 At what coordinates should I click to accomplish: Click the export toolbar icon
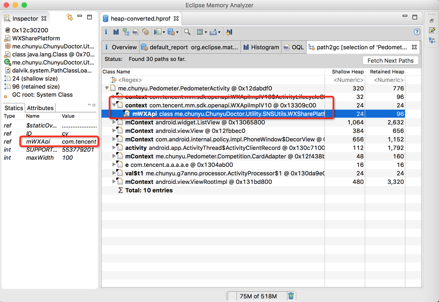point(213,32)
